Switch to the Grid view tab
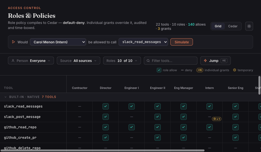Viewport: 261px width, 152px height. pyautogui.click(x=218, y=26)
